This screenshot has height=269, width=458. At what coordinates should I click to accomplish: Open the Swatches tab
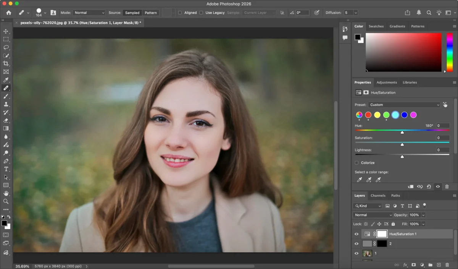coord(376,26)
